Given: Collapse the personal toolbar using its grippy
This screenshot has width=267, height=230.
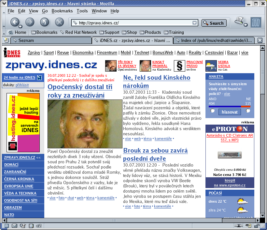Looking at the screenshot, I should point(4,32).
